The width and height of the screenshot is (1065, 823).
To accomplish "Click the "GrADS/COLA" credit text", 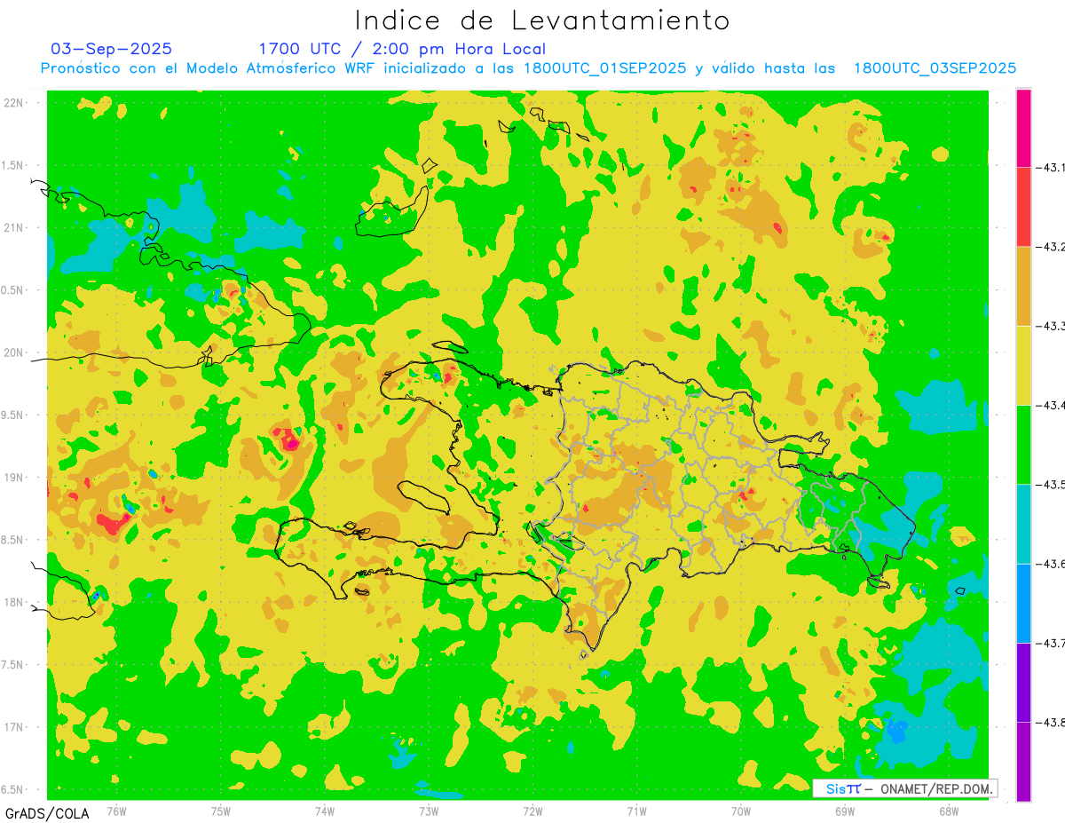I will tap(47, 813).
